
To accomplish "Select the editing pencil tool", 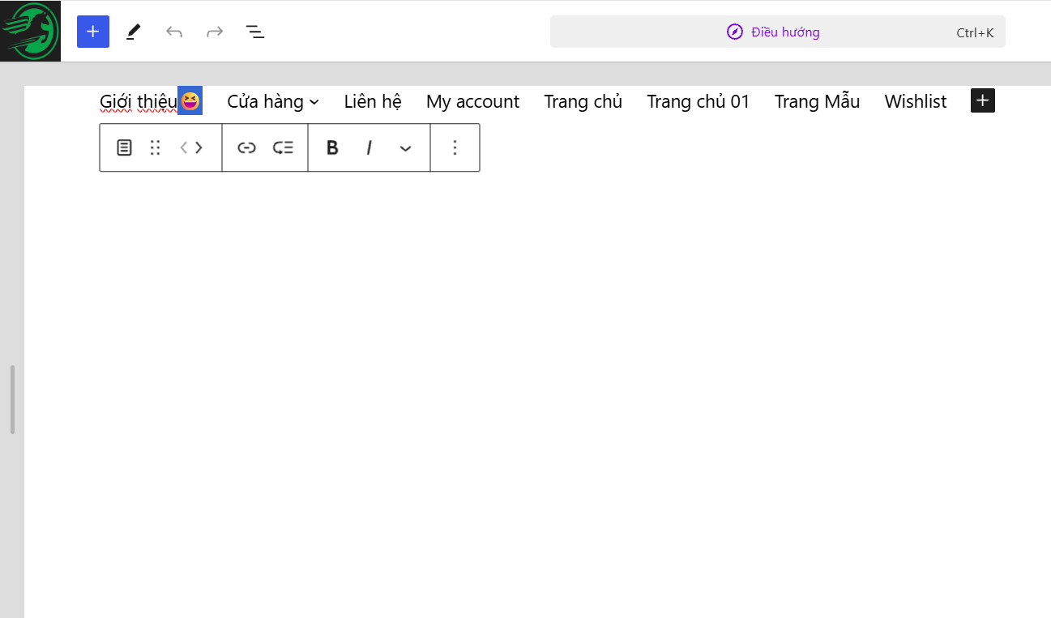I will tap(133, 31).
